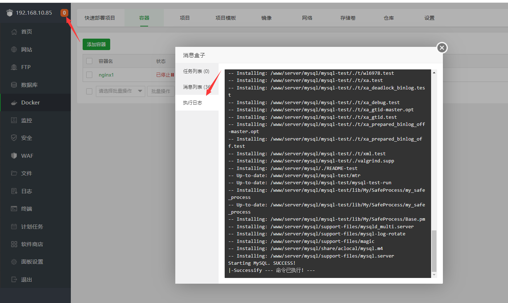Click the Docker whale icon in the sidebar
508x303 pixels.
tap(14, 103)
